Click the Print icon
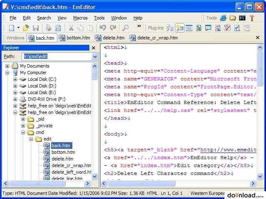Viewport: 266px width, 199px height. [x=48, y=28]
